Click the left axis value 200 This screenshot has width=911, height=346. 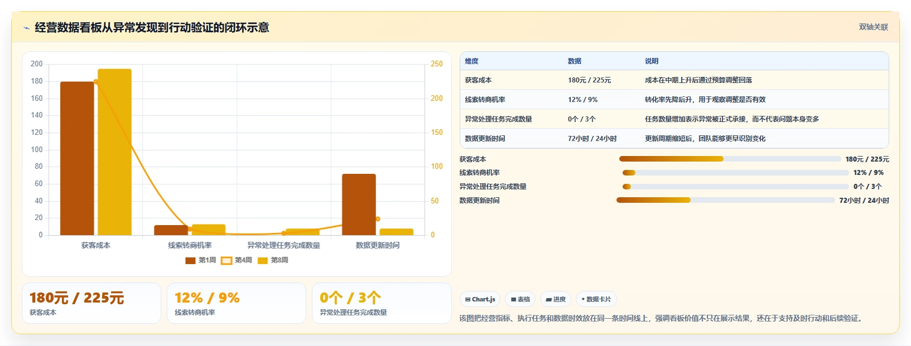pyautogui.click(x=37, y=64)
